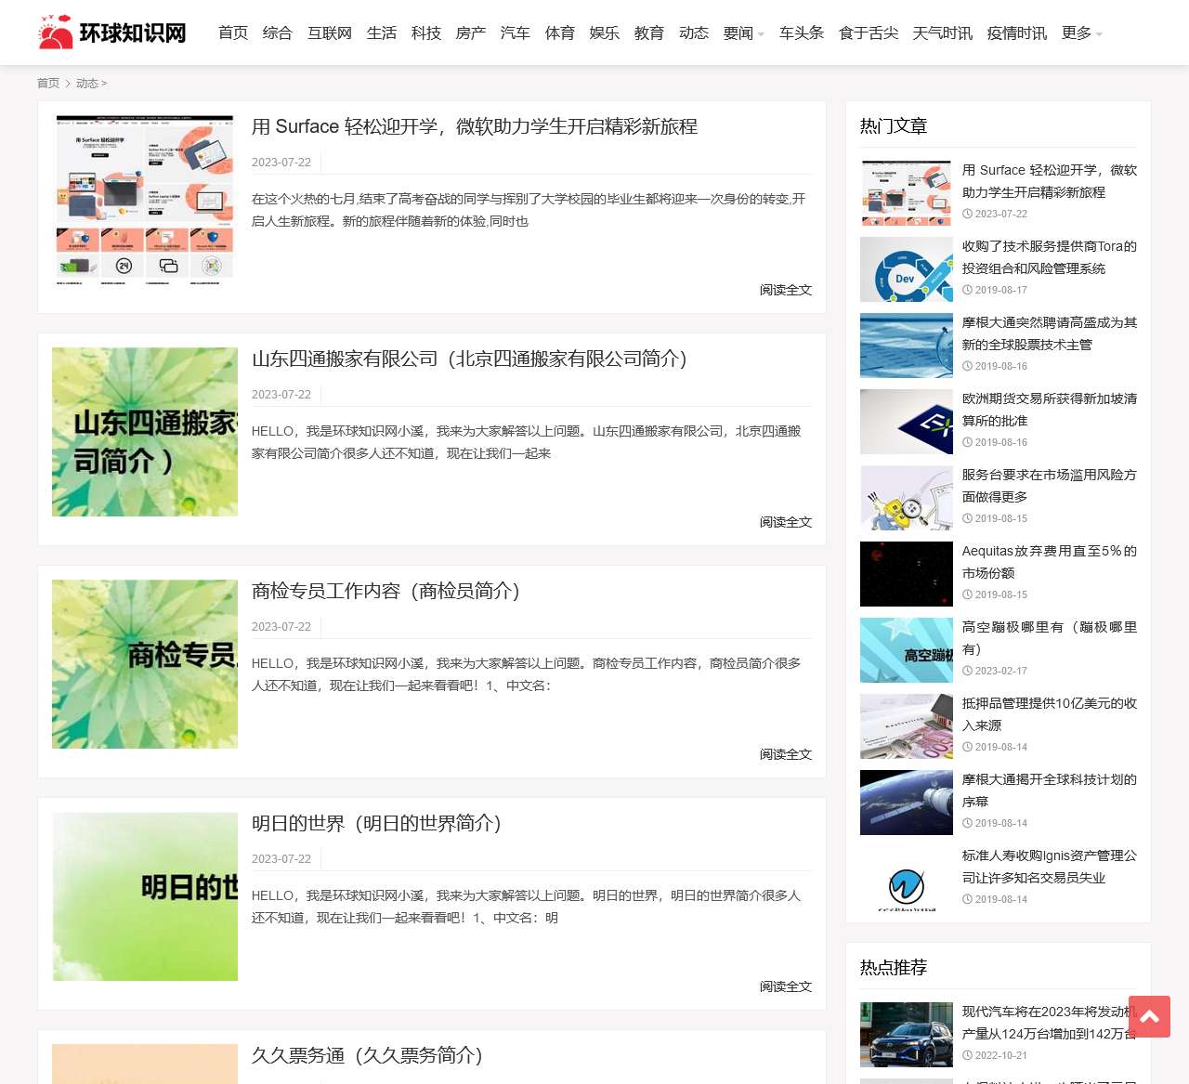Select the 汽车 nav item
This screenshot has height=1084, width=1189.
(x=516, y=33)
